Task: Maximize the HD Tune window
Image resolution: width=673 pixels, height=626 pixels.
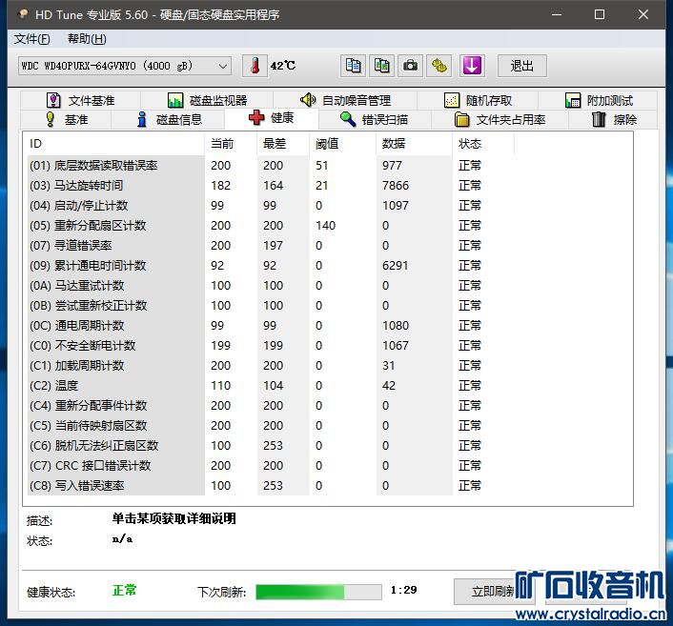Action: 600,14
